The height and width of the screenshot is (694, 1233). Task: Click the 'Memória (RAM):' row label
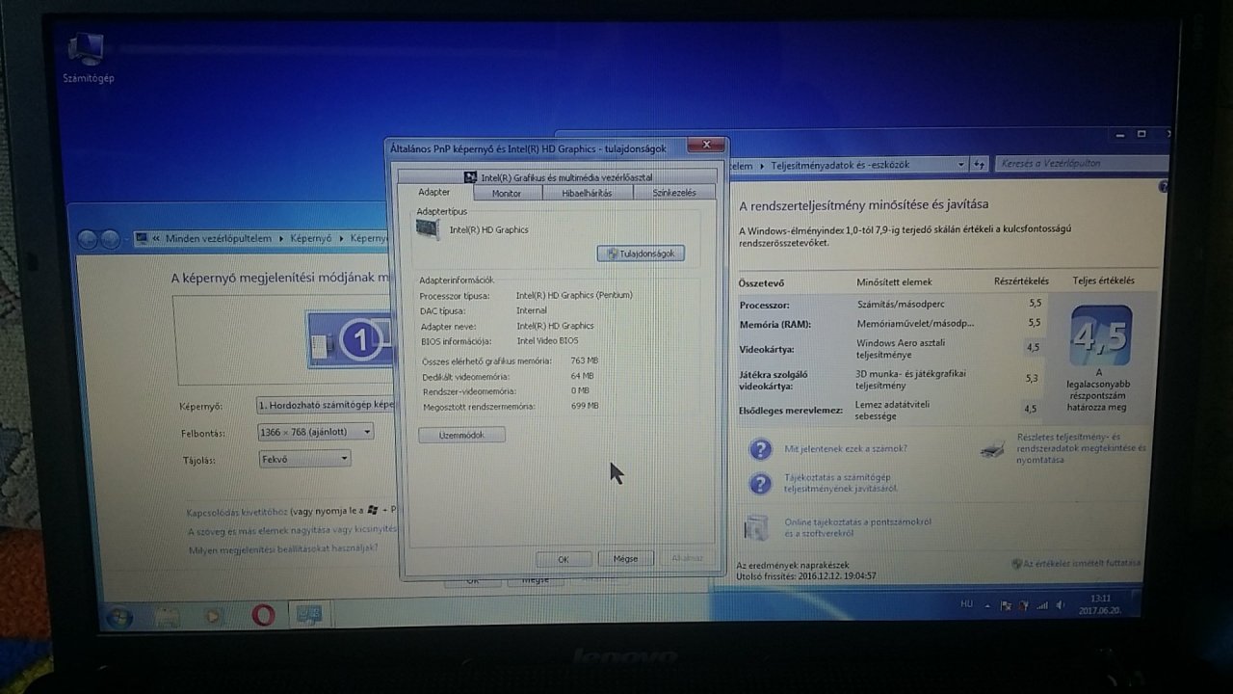coord(774,324)
